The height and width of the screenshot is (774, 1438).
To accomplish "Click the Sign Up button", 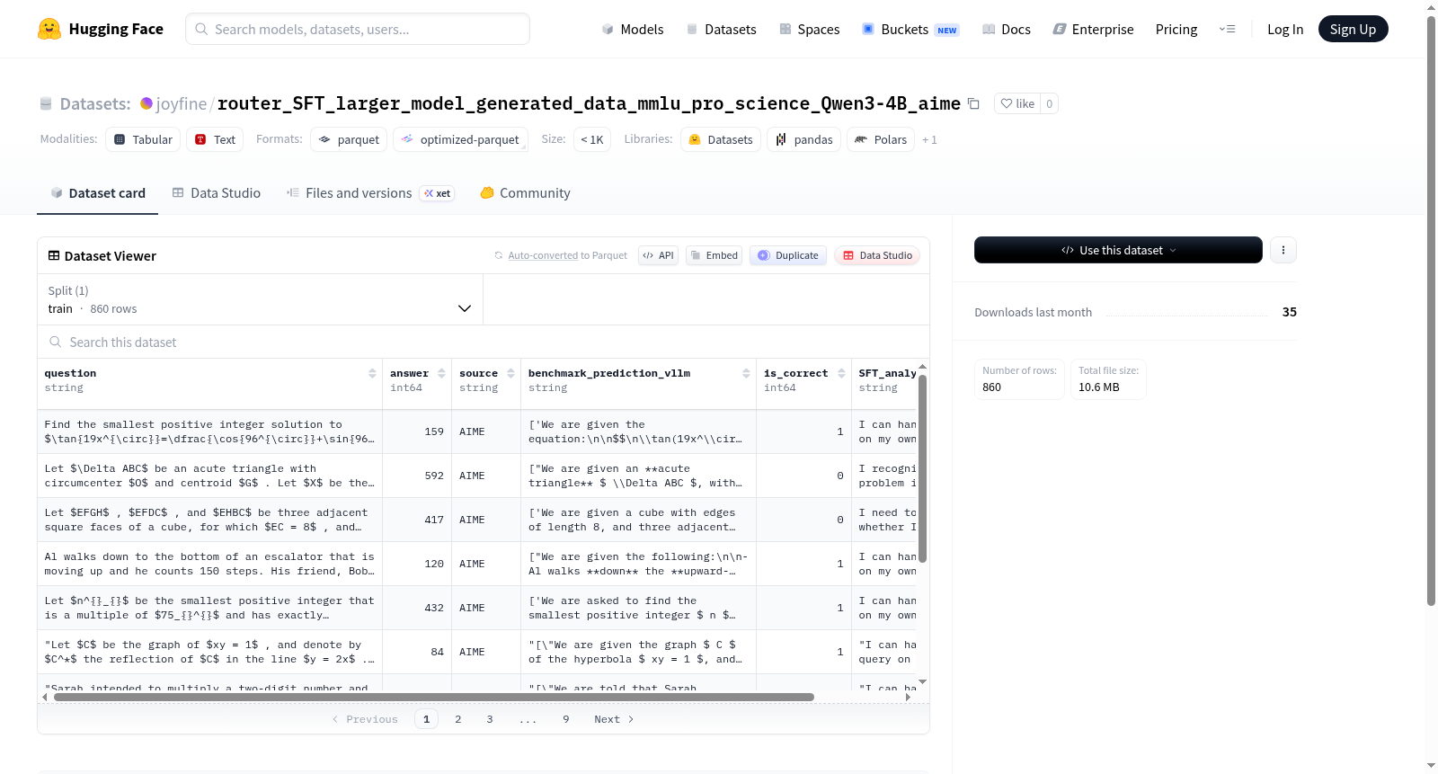I will tap(1353, 29).
